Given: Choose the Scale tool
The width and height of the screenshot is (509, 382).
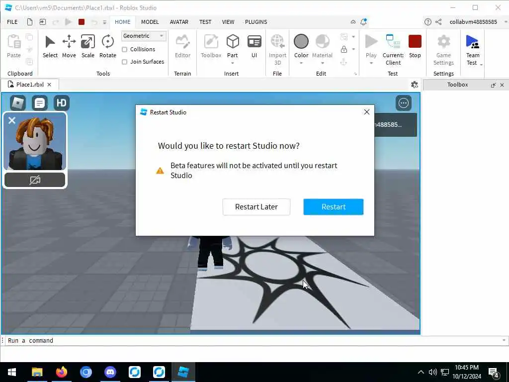Looking at the screenshot, I should pyautogui.click(x=87, y=42).
